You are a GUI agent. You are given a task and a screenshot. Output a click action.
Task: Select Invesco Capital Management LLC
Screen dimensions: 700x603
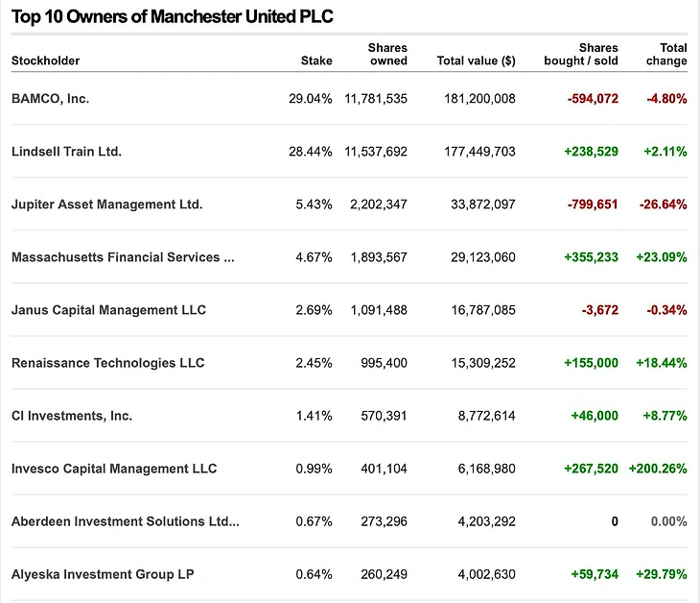[114, 469]
